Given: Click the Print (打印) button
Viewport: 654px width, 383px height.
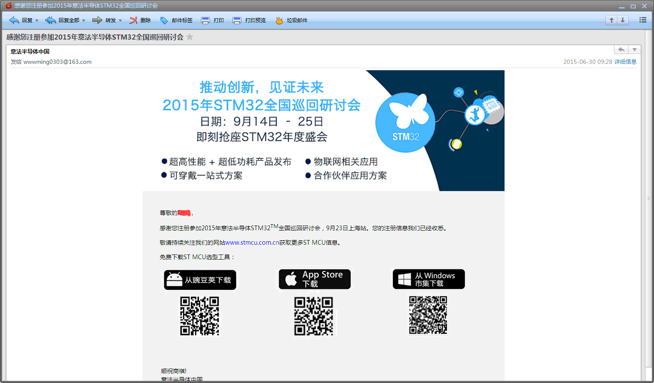Looking at the screenshot, I should pos(212,20).
